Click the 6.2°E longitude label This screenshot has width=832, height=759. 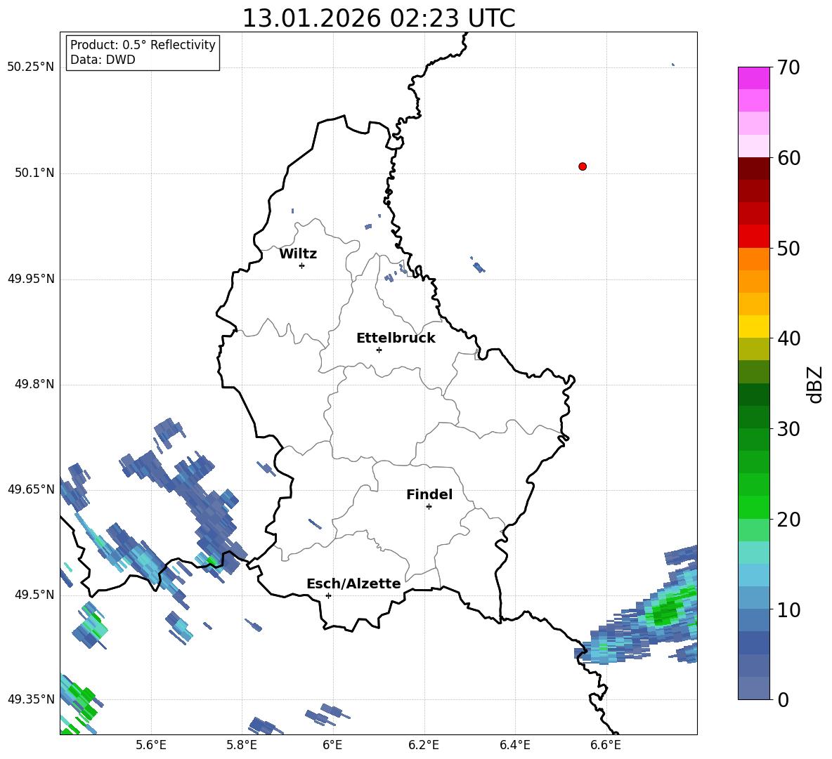pos(424,745)
